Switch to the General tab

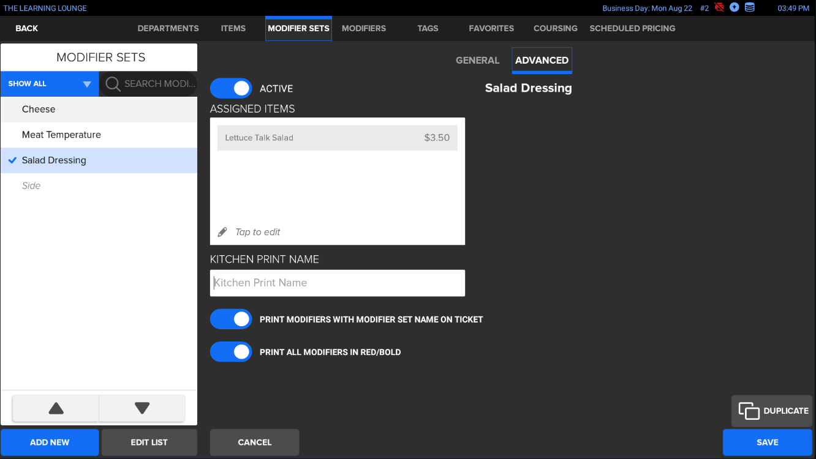(477, 60)
